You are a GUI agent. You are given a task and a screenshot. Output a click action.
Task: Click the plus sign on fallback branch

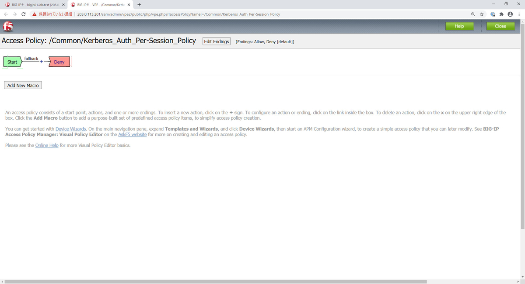pos(42,62)
